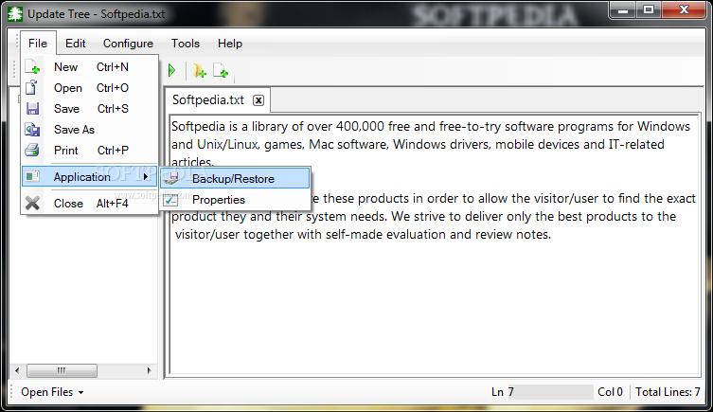Select Properties in the Application submenu
This screenshot has height=412, width=713.
coord(235,199)
